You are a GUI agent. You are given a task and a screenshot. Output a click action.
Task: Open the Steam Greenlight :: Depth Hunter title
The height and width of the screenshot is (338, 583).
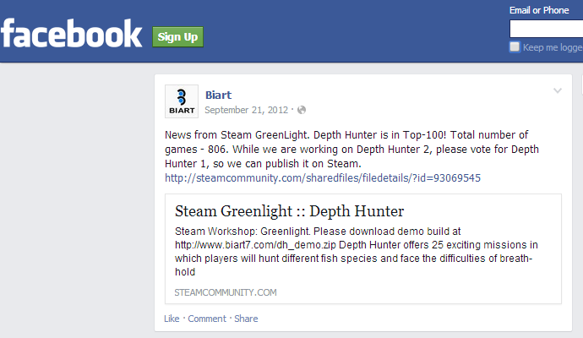coord(289,211)
